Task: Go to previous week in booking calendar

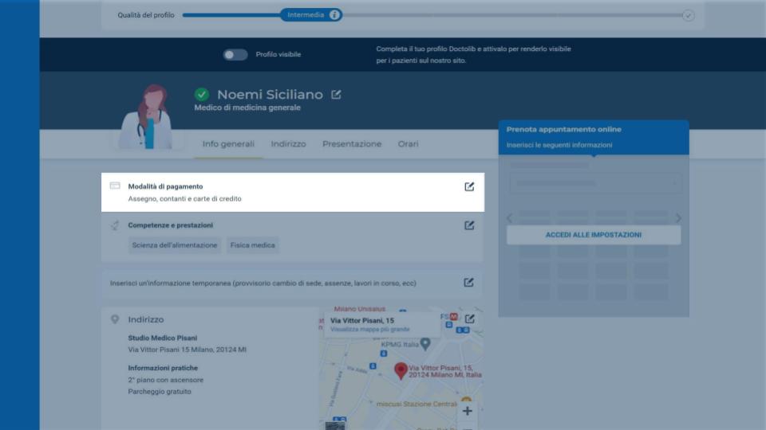Action: [510, 218]
